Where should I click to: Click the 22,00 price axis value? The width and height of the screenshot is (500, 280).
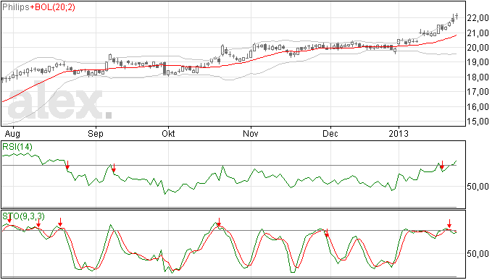point(478,18)
